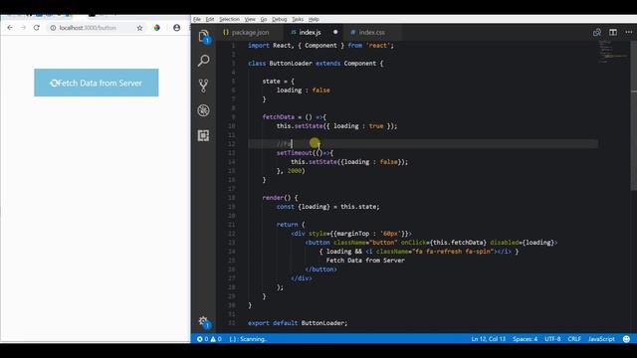Click the 'export default ButtonLoader;' line
637x358 pixels.
(x=298, y=323)
